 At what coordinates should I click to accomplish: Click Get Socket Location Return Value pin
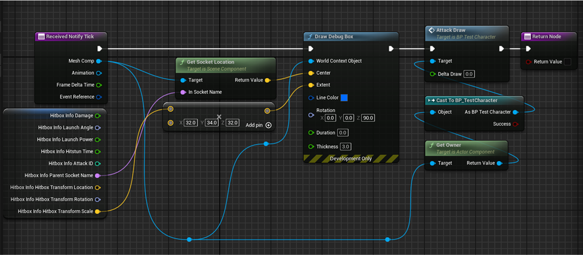[x=267, y=80]
